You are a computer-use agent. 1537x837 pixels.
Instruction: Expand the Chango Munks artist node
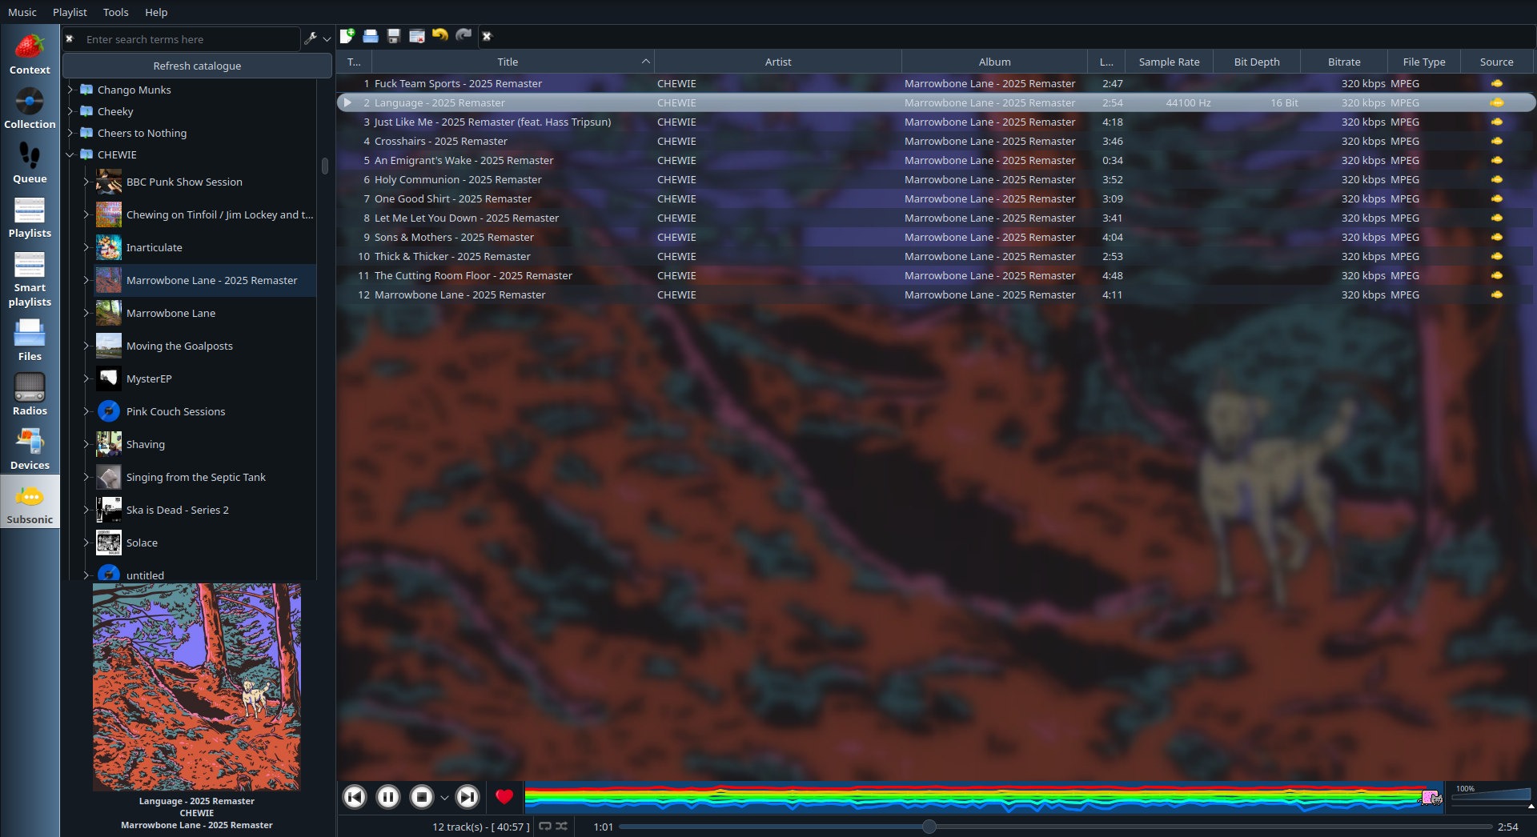pos(70,90)
